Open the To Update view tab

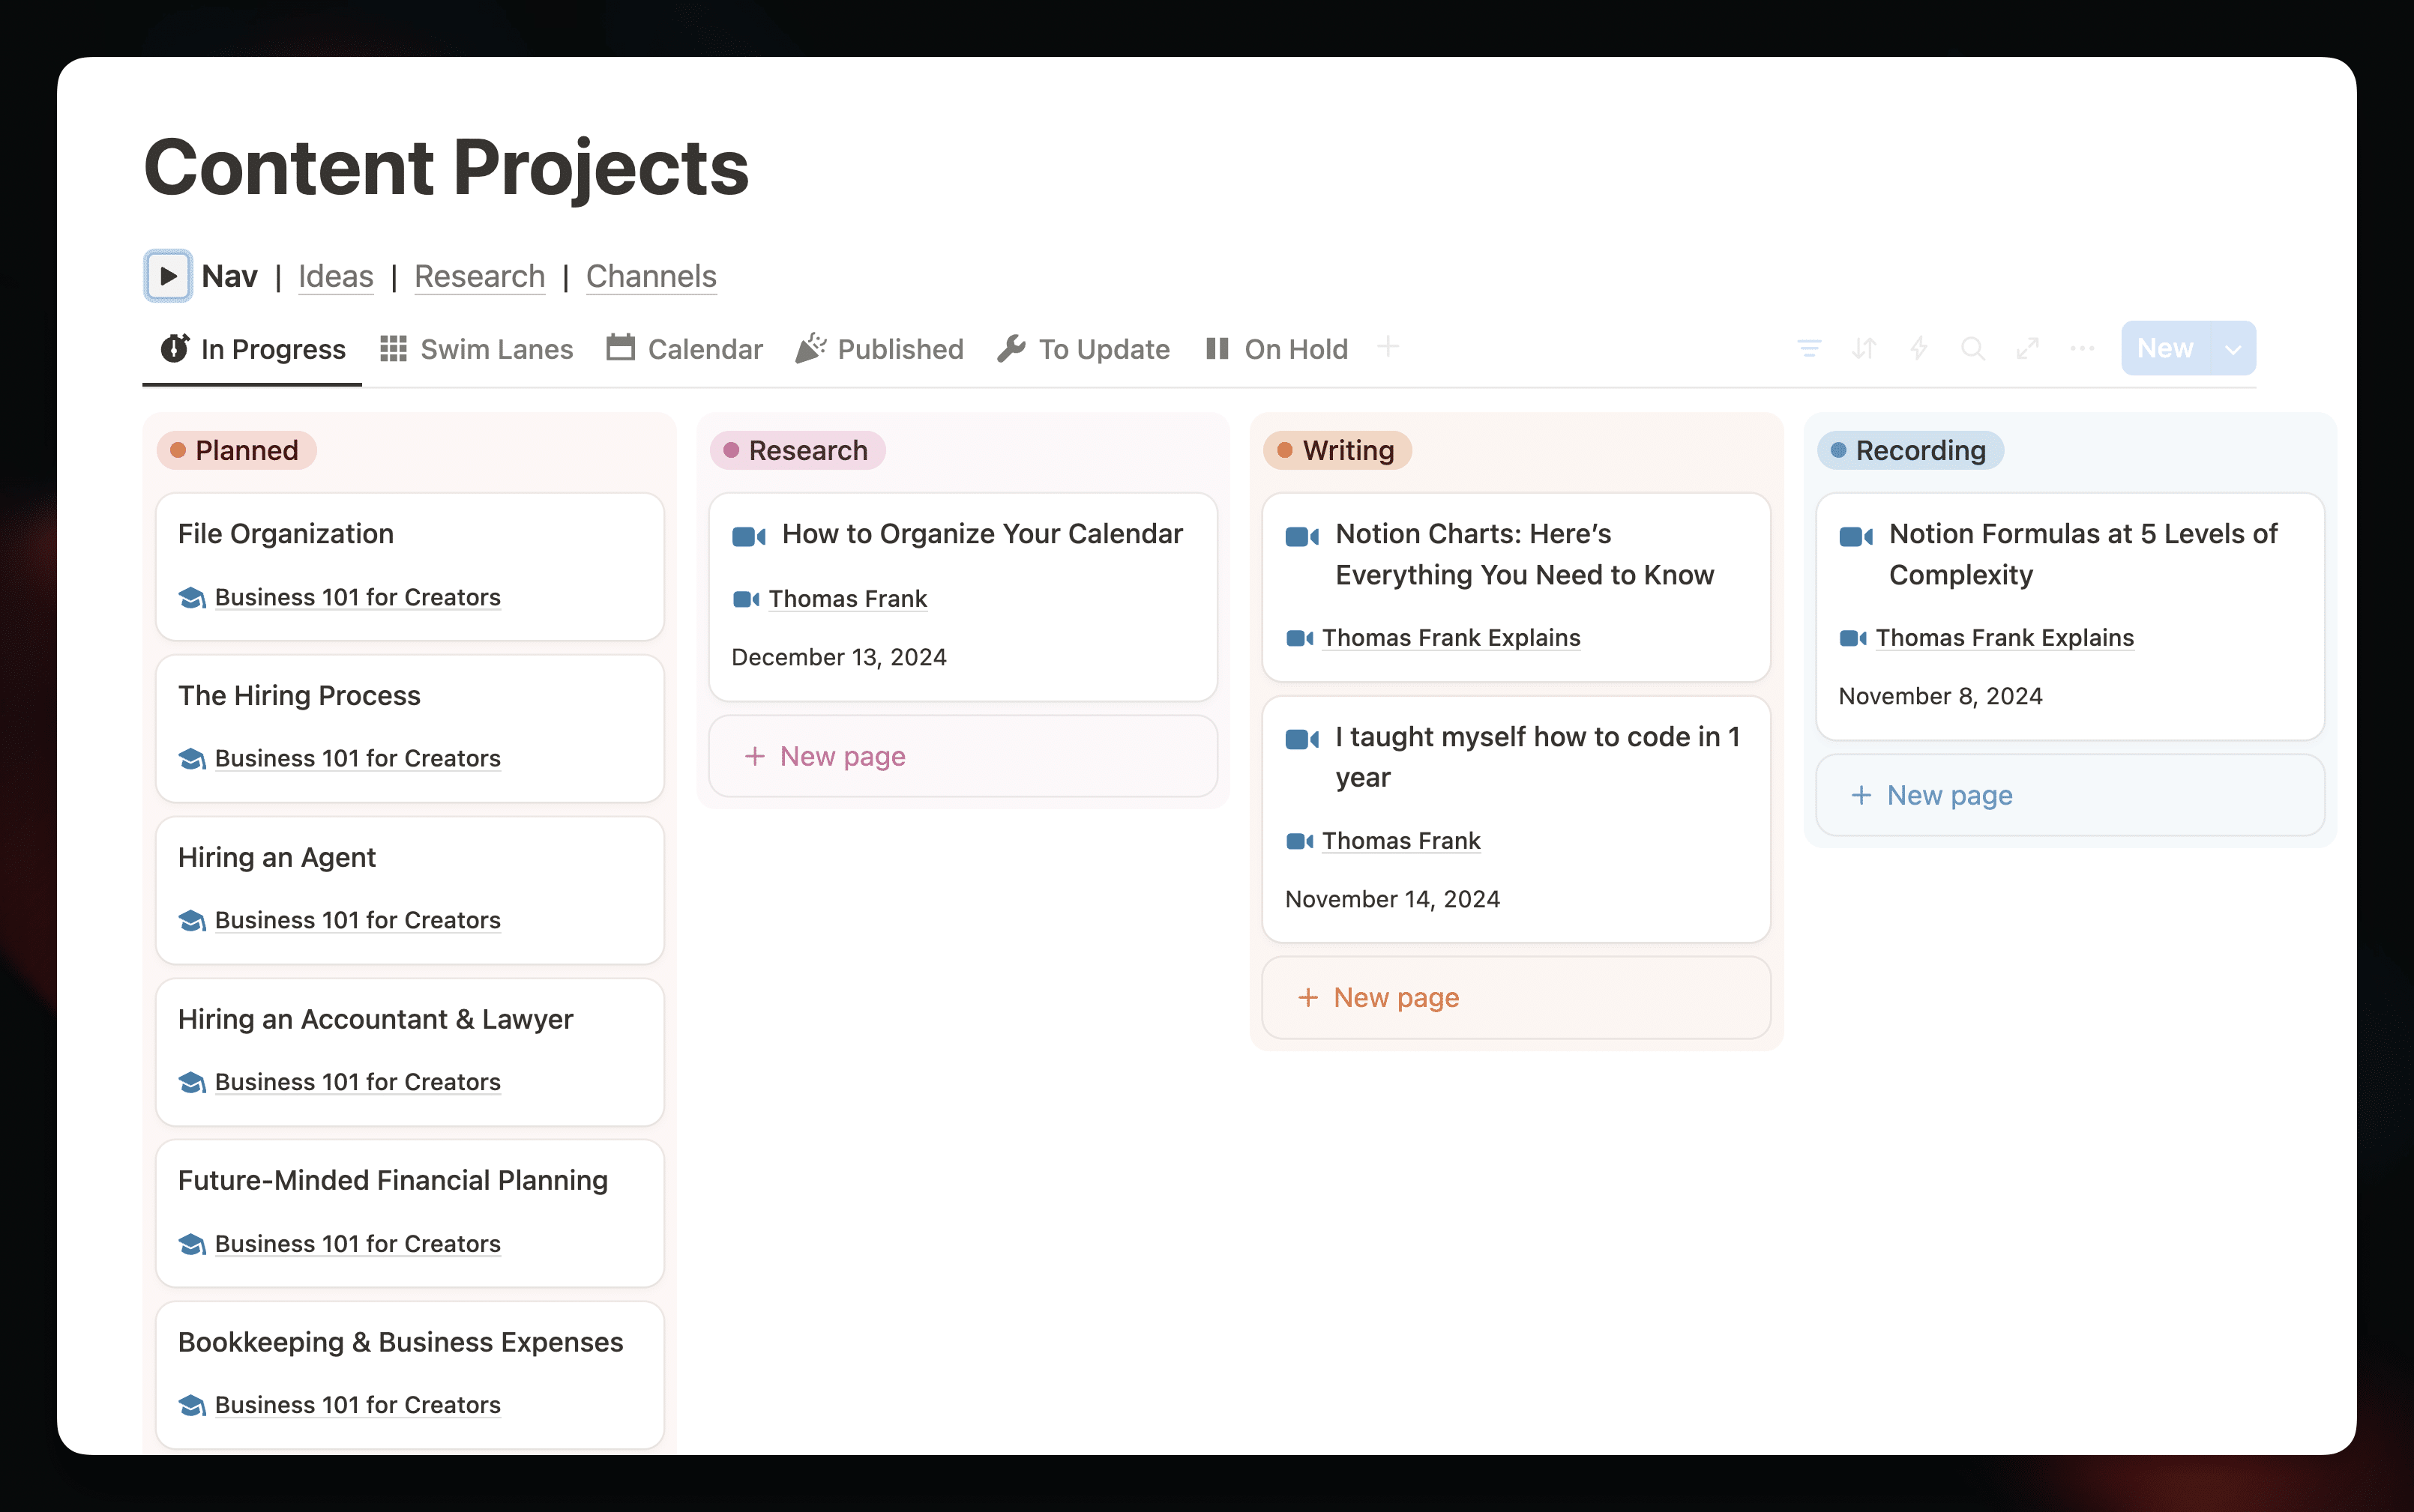tap(1083, 349)
